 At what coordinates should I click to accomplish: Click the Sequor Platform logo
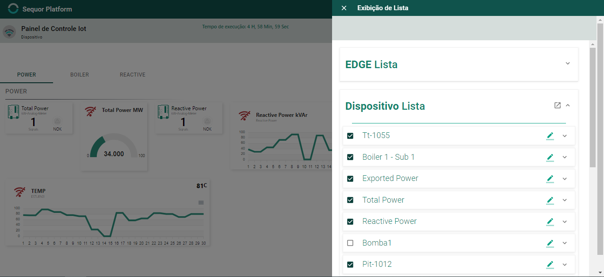[x=14, y=8]
